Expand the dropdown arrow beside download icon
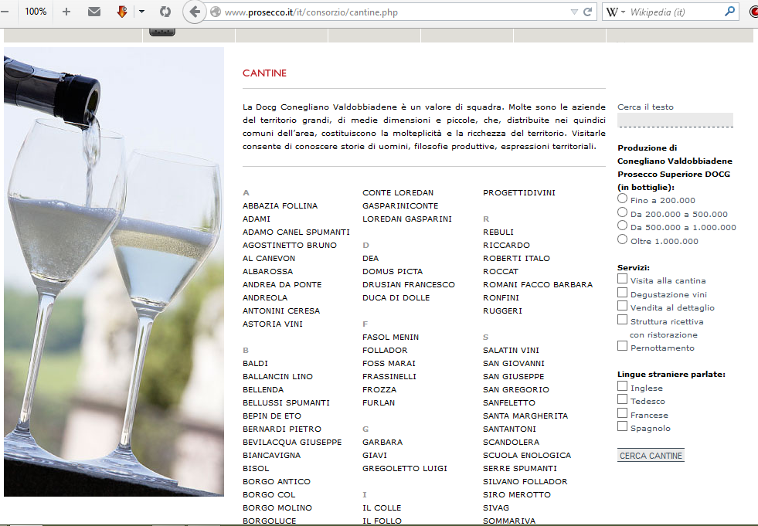This screenshot has height=526, width=758. [141, 12]
